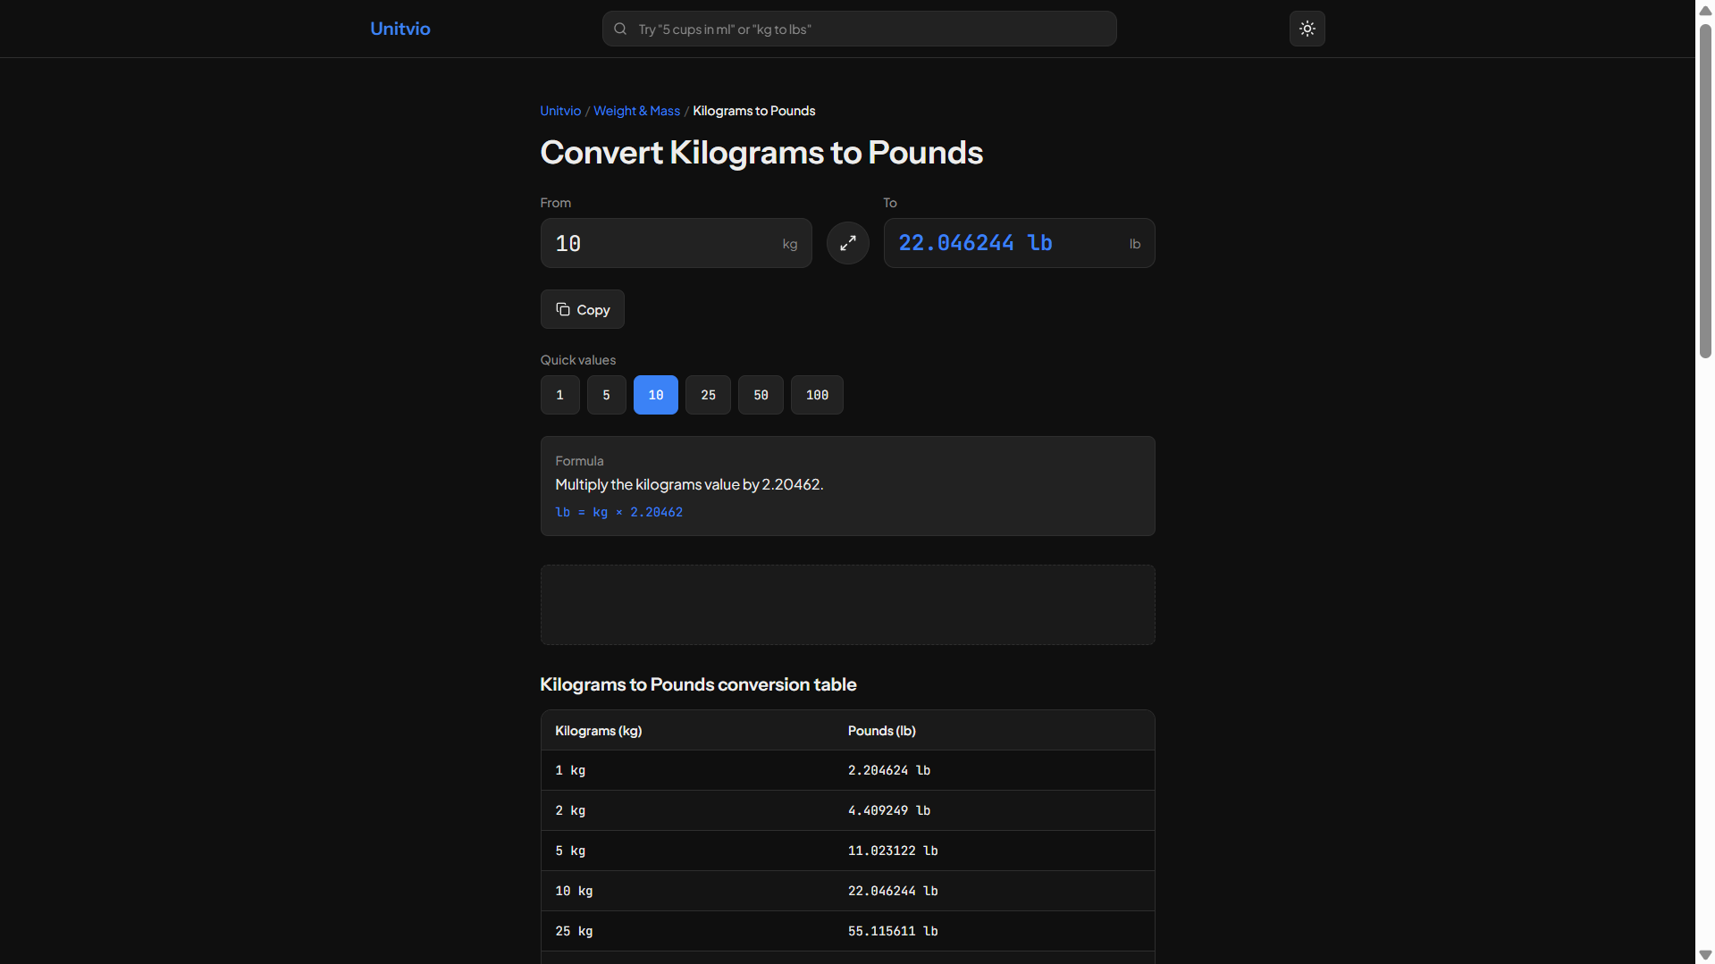Image resolution: width=1715 pixels, height=964 pixels.
Task: Open the Unitvio logo homepage
Action: tap(400, 29)
